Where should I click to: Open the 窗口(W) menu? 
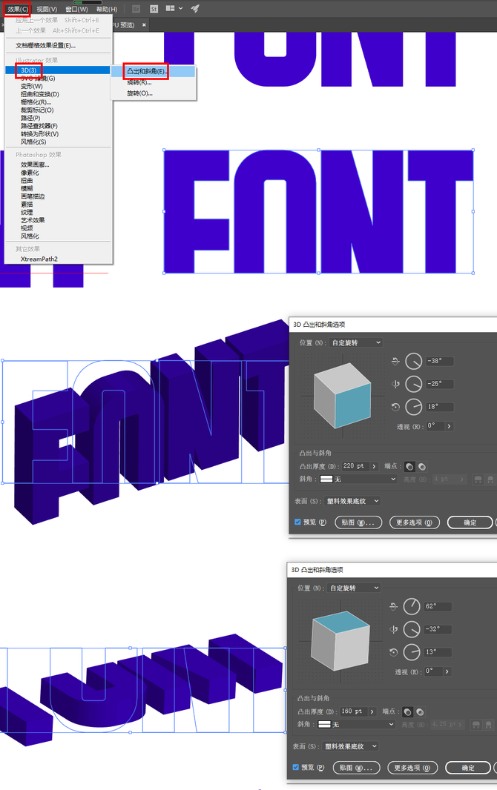(x=76, y=9)
